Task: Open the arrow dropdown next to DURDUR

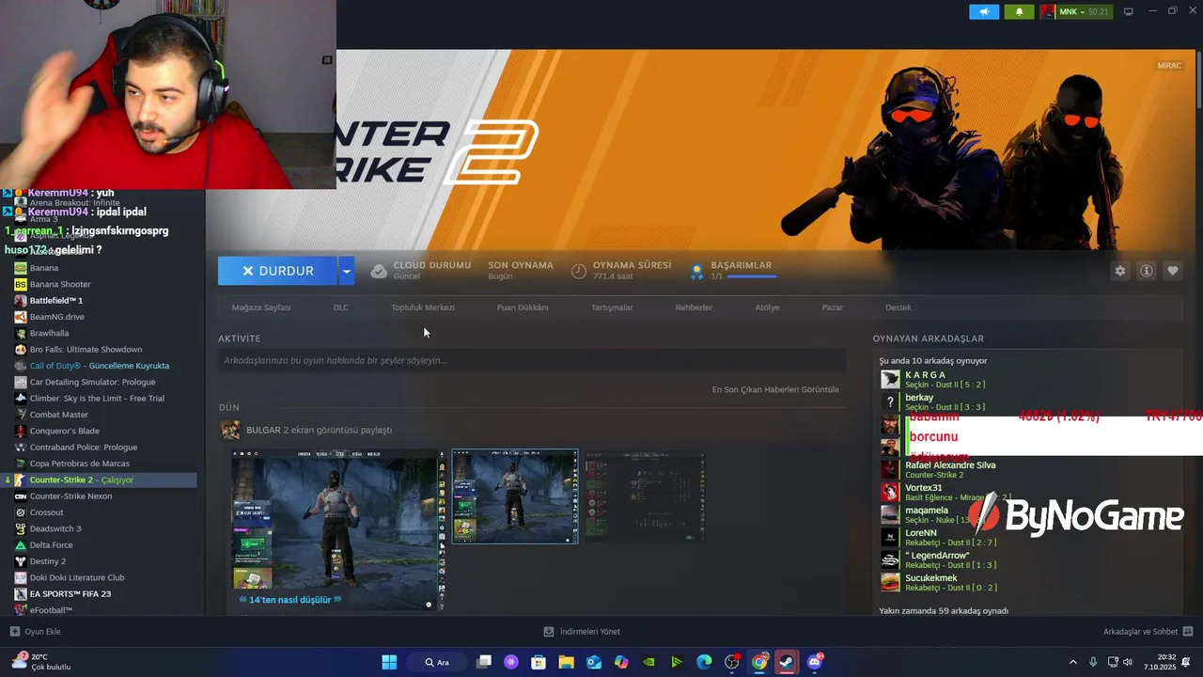Action: [x=347, y=271]
